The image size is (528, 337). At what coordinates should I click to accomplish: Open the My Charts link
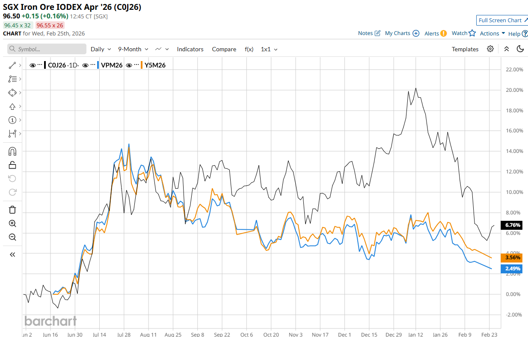pos(402,33)
